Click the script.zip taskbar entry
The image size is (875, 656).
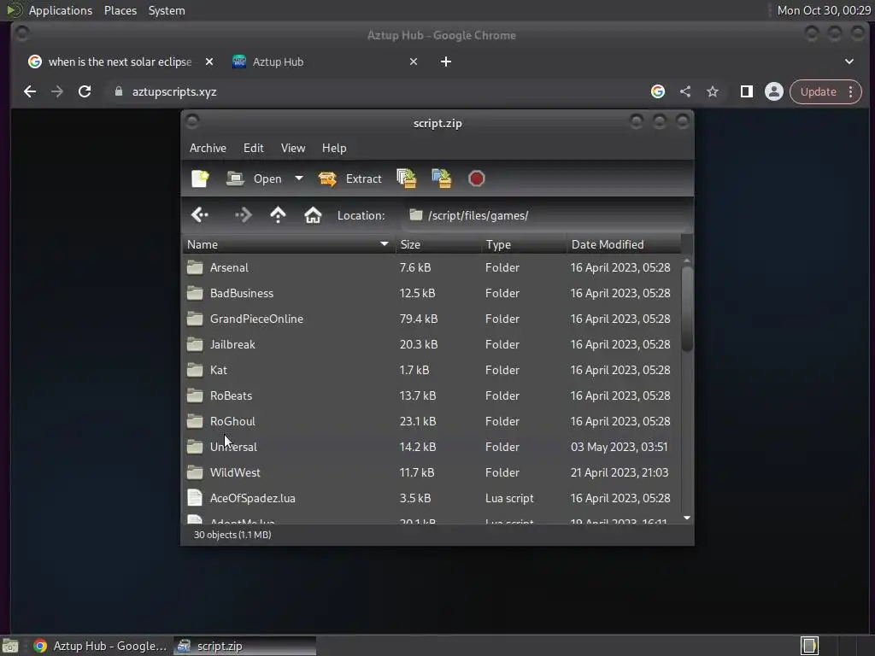(x=244, y=646)
